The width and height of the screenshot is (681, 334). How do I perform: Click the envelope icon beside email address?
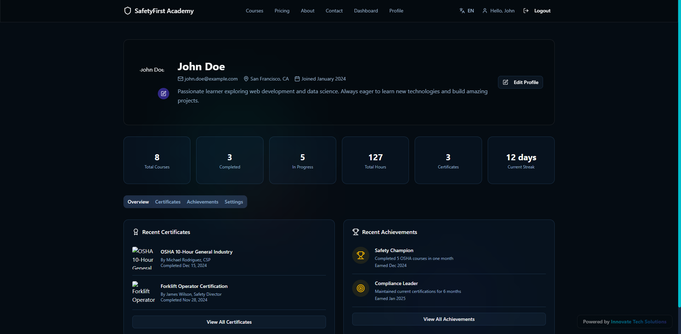click(x=181, y=79)
